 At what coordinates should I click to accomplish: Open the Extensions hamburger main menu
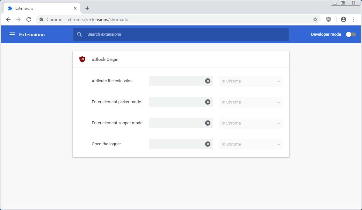pyautogui.click(x=12, y=34)
